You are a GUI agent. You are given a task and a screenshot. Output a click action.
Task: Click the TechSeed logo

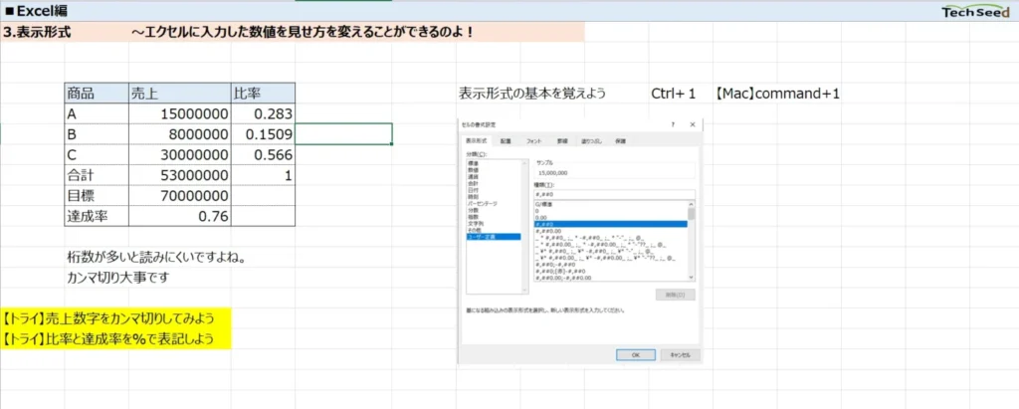tap(977, 12)
